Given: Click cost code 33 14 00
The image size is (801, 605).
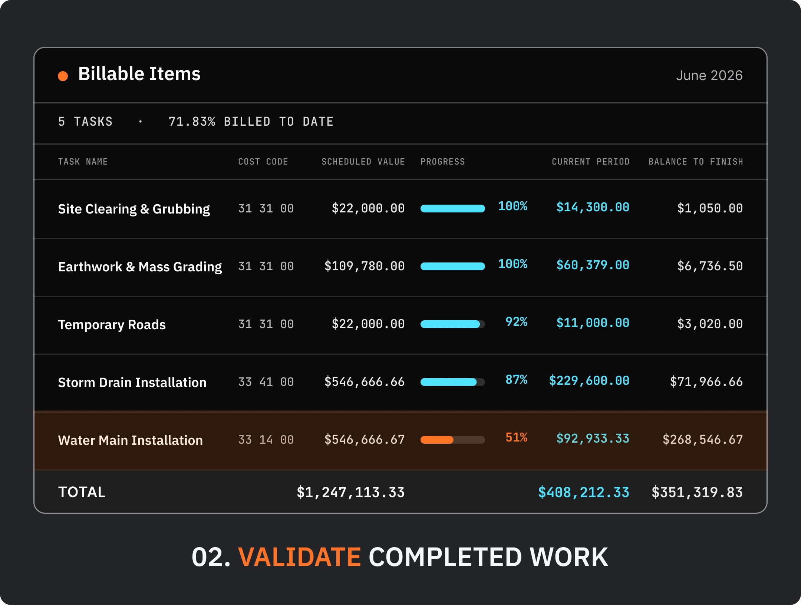Looking at the screenshot, I should pos(266,440).
